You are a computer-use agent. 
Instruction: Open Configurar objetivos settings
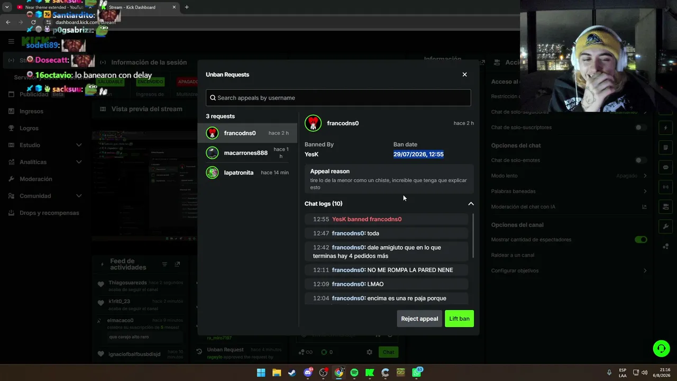click(x=569, y=270)
